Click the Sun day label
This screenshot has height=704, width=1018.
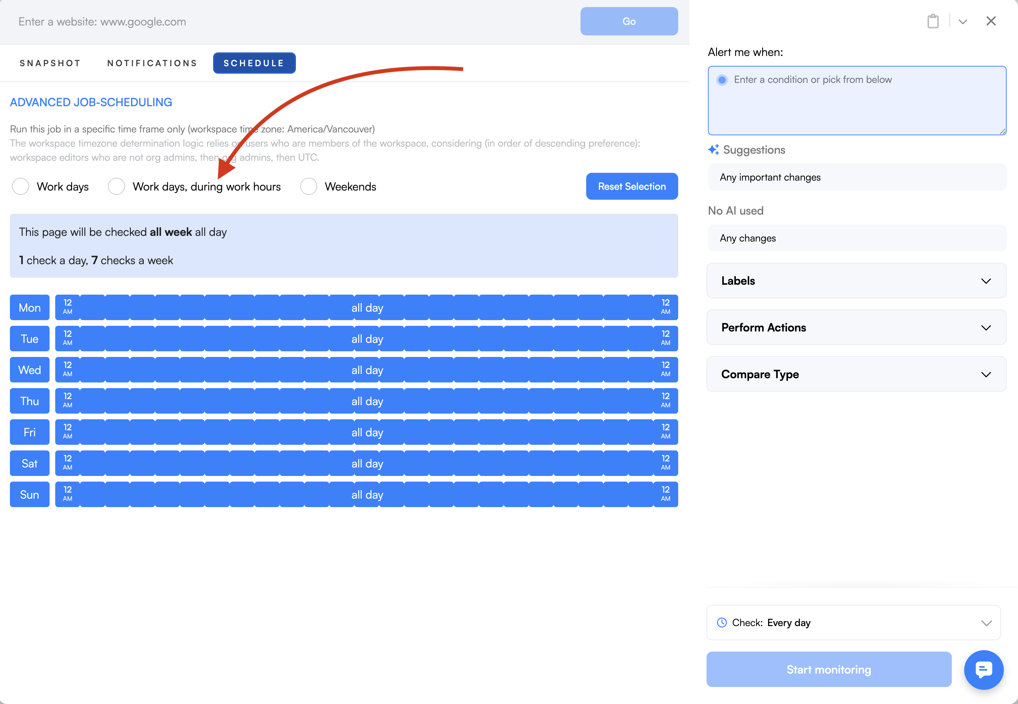point(29,494)
